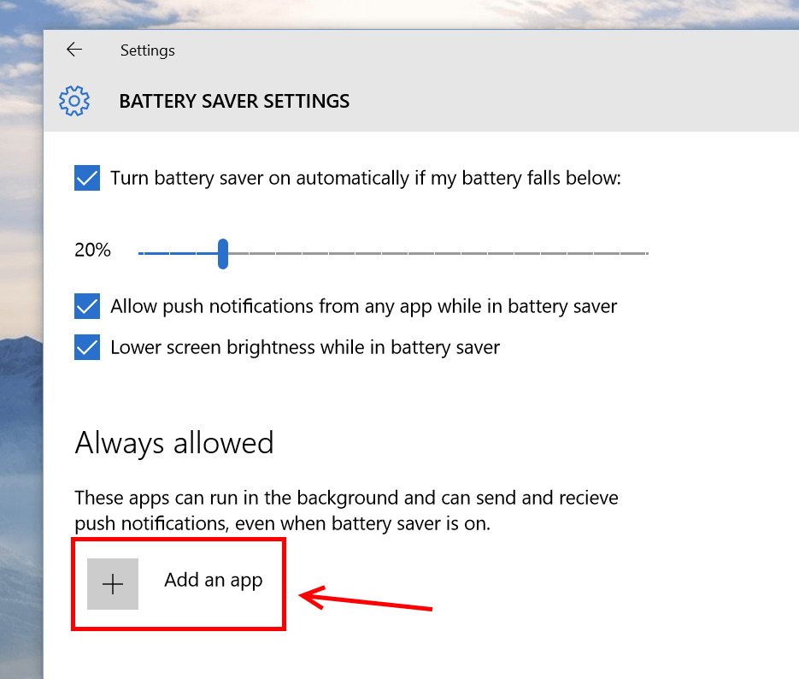The width and height of the screenshot is (799, 679).
Task: Select the "Add an app" label
Action: coord(213,581)
